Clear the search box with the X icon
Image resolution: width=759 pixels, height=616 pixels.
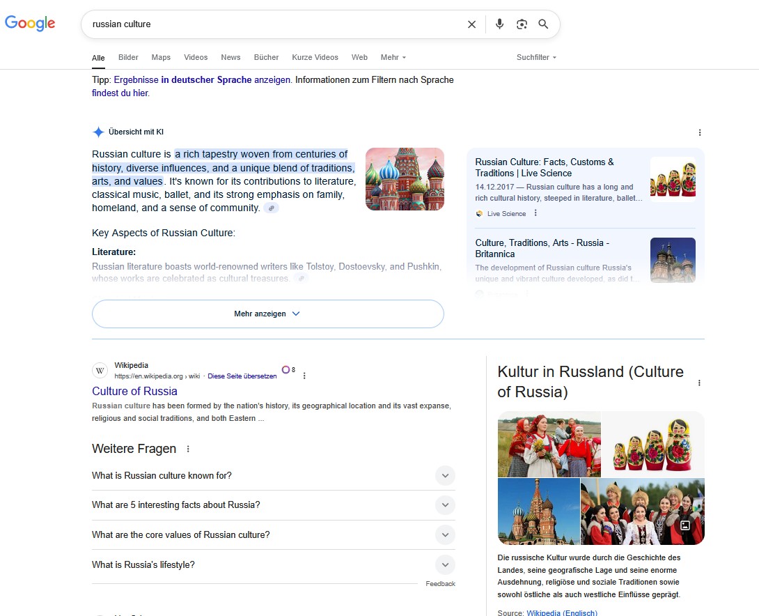click(x=471, y=24)
